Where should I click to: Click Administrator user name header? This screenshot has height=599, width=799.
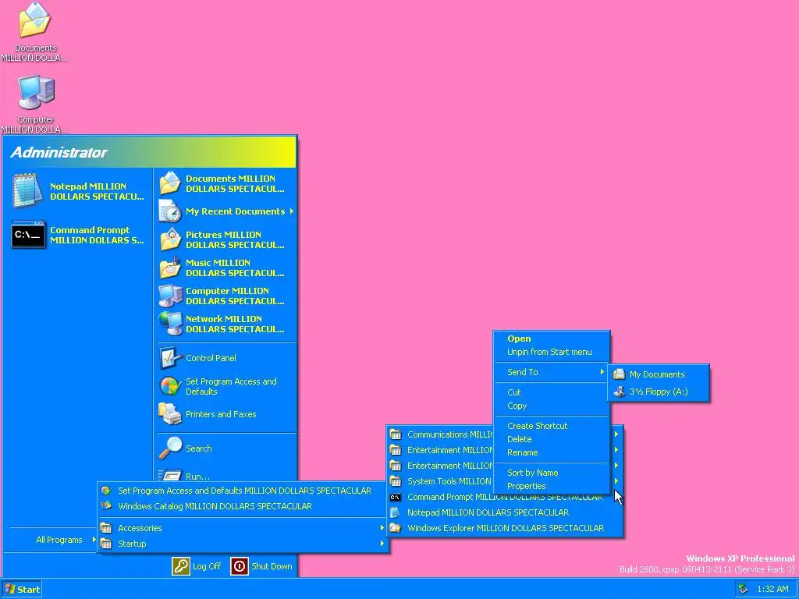pyautogui.click(x=59, y=152)
